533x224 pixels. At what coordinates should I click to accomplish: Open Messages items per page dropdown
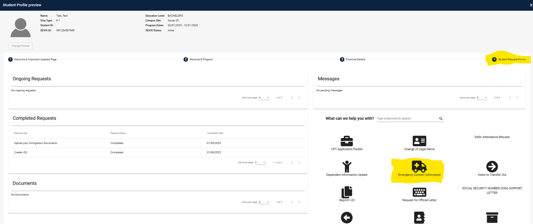482,98
